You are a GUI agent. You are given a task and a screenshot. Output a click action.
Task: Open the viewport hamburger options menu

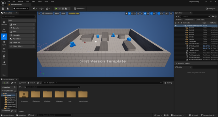pos(39,14)
